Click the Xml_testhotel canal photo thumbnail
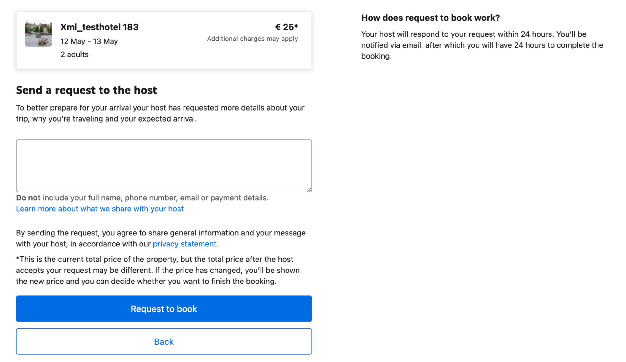 [x=38, y=34]
